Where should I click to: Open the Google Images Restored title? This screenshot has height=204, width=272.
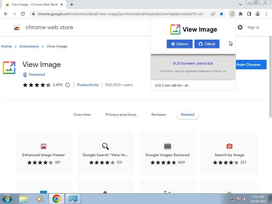tap(167, 155)
